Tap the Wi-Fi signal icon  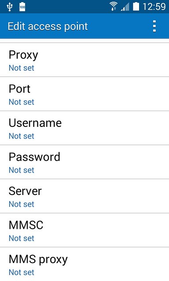pyautogui.click(x=113, y=7)
